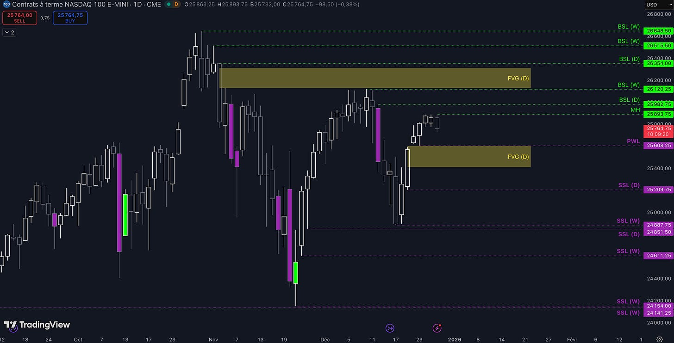Image resolution: width=674 pixels, height=343 pixels.
Task: Select the 24 611,25 price label
Action: (x=658, y=256)
